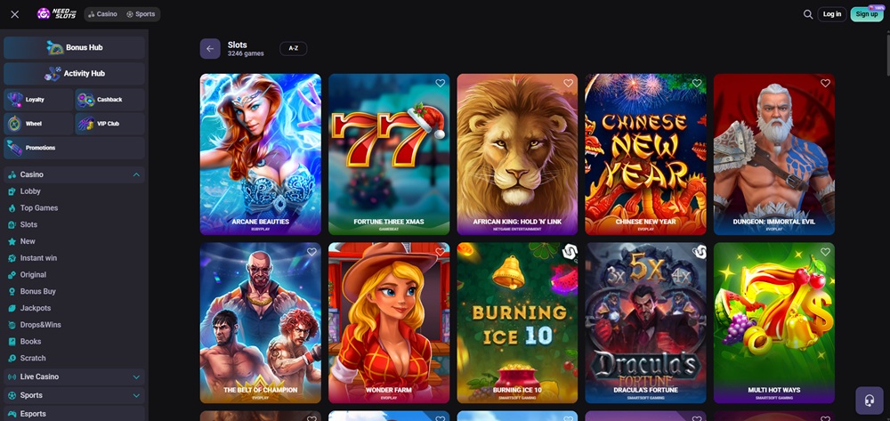Open the Burning Ice 10 game thumbnail
Image resolution: width=890 pixels, height=421 pixels.
point(517,322)
